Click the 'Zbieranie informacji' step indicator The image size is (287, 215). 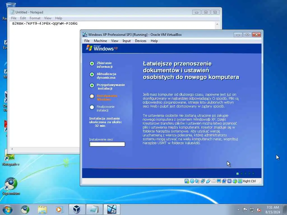[92, 64]
